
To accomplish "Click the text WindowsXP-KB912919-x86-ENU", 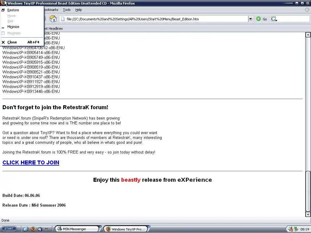I will tap(31, 86).
